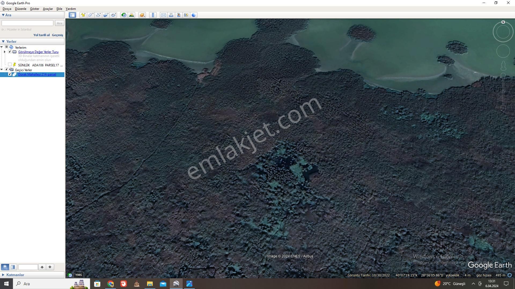Show sunlight across the landscape
The width and height of the screenshot is (515, 289).
[x=131, y=15]
